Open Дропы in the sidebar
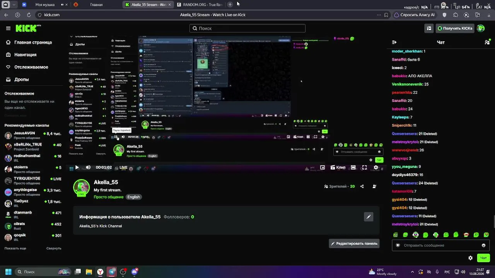Screen dimensions: 495x278 tap(17, 80)
